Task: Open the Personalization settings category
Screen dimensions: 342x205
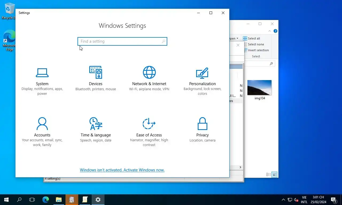Action: click(203, 81)
